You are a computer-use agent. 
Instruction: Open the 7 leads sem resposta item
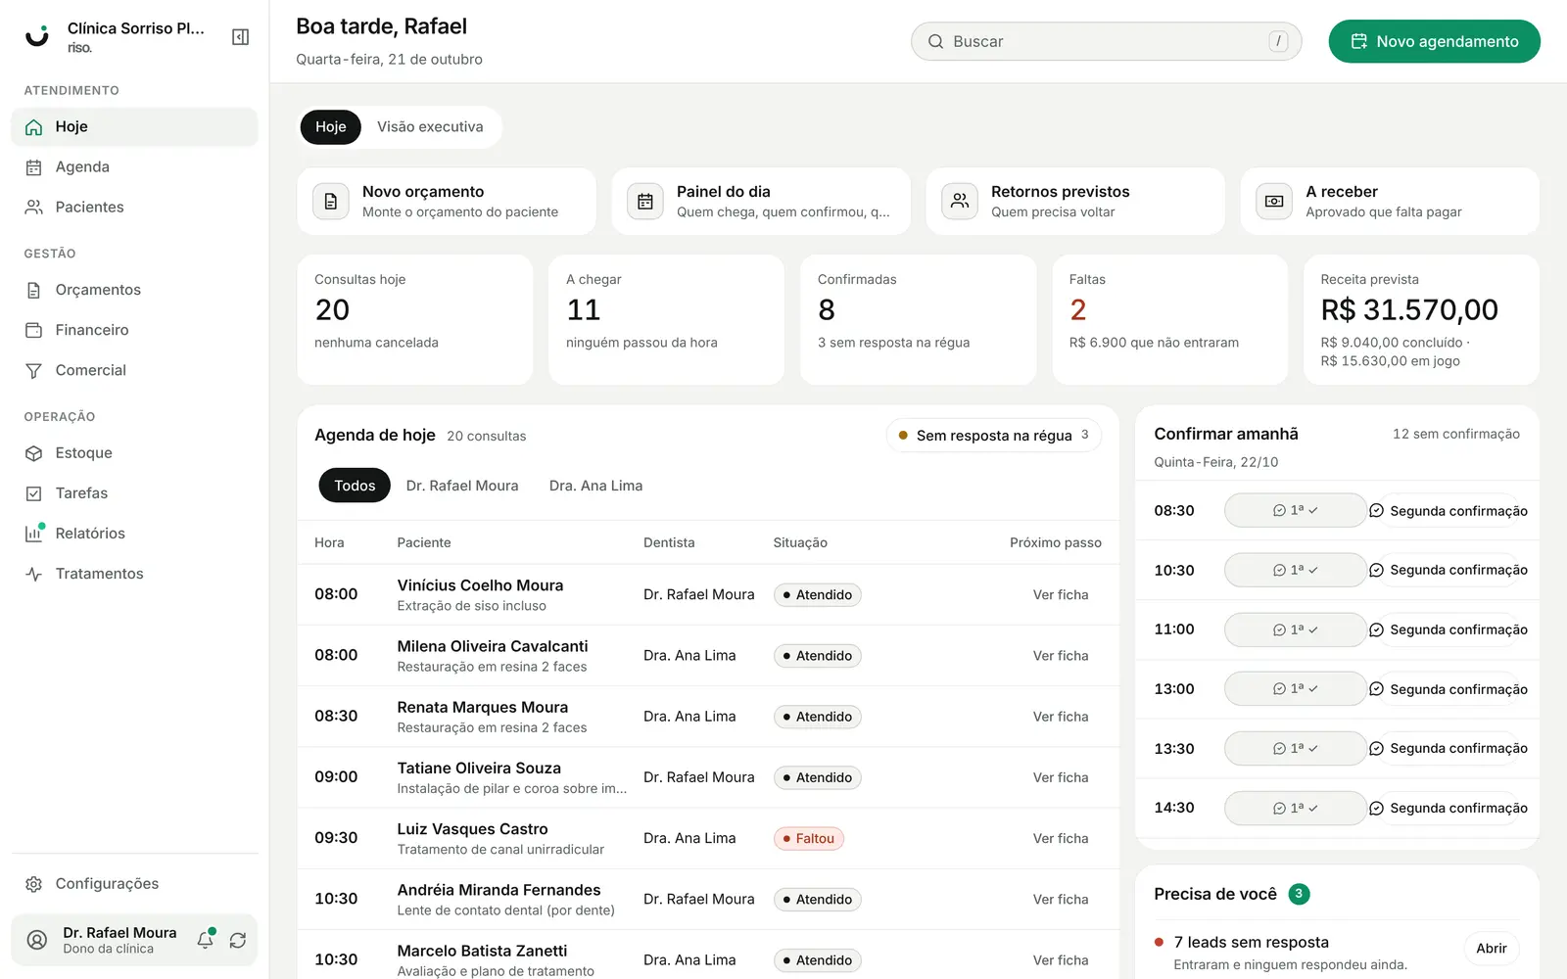coord(1337,952)
